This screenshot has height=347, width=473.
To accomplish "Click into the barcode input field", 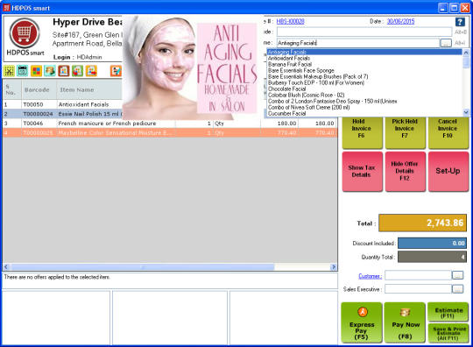I will click(364, 32).
